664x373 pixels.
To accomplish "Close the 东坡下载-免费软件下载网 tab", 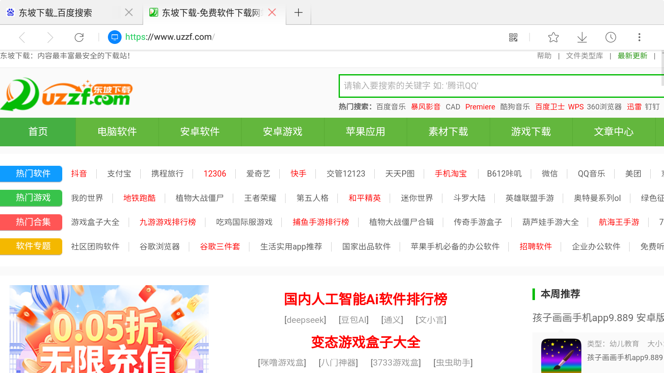I will click(272, 12).
